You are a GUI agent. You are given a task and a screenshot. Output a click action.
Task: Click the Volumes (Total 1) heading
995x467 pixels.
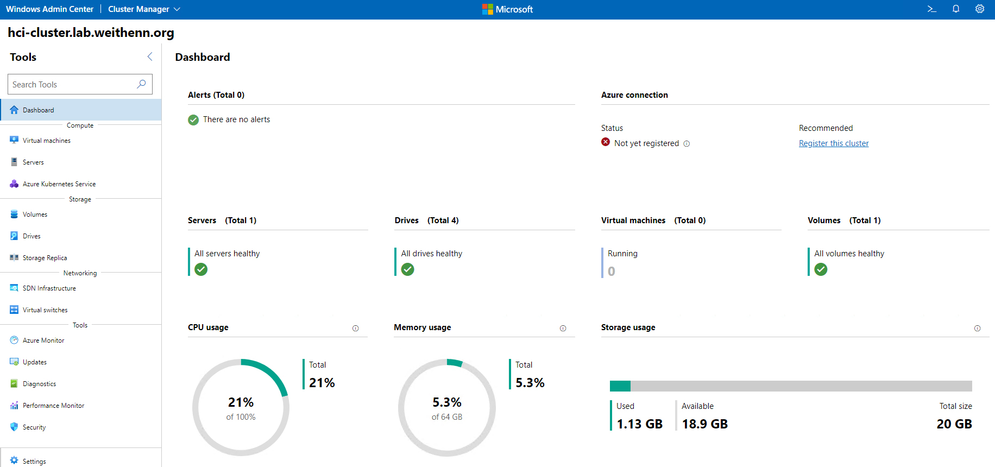[844, 220]
